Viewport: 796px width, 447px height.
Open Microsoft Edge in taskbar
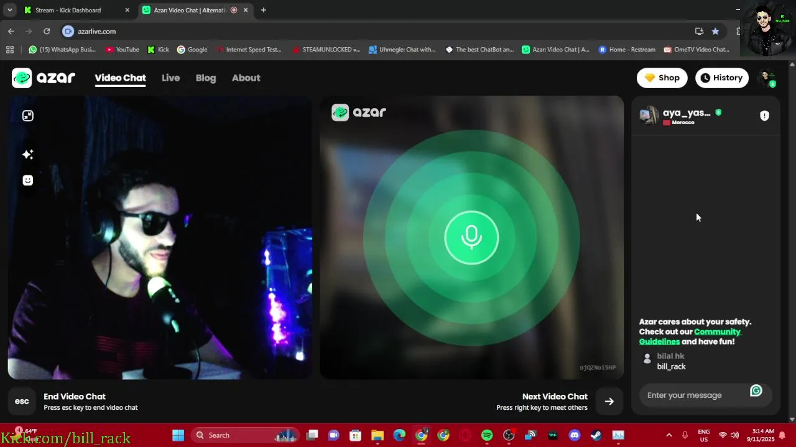399,435
